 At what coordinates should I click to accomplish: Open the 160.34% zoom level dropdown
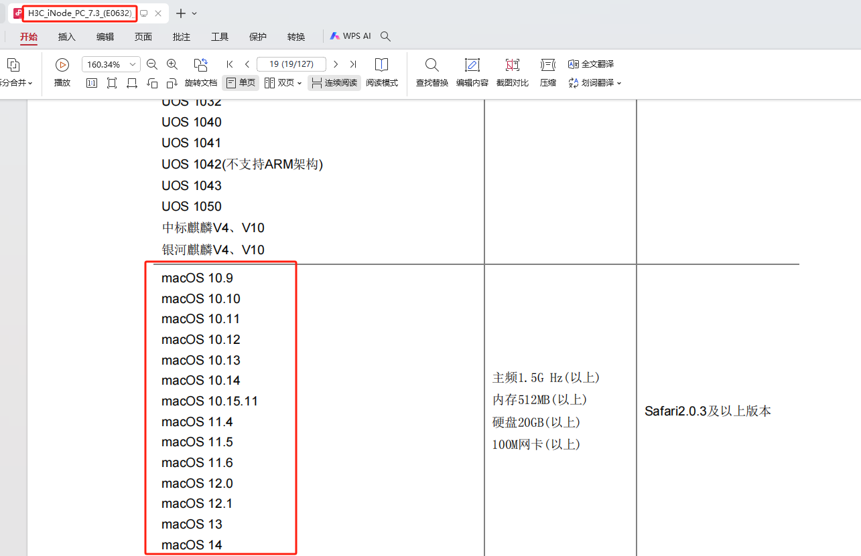click(133, 64)
